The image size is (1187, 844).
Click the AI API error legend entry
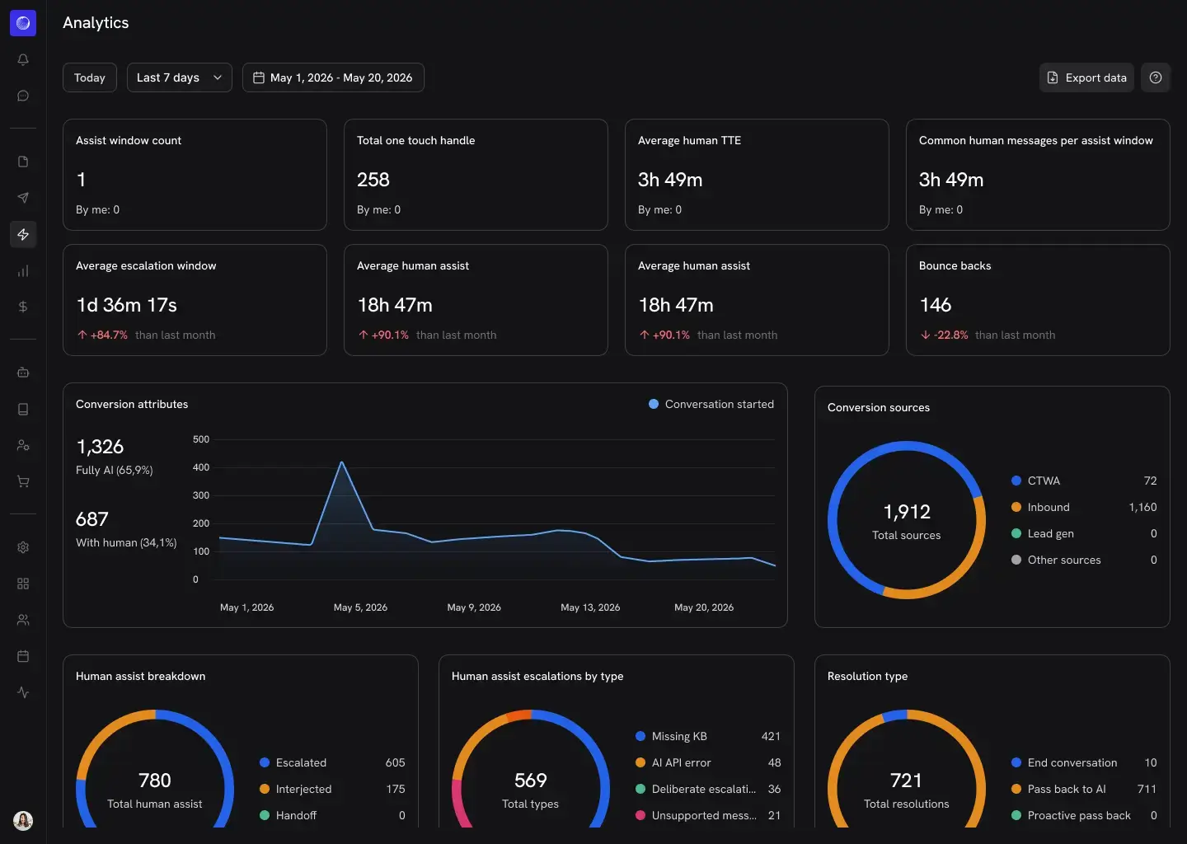[708, 762]
